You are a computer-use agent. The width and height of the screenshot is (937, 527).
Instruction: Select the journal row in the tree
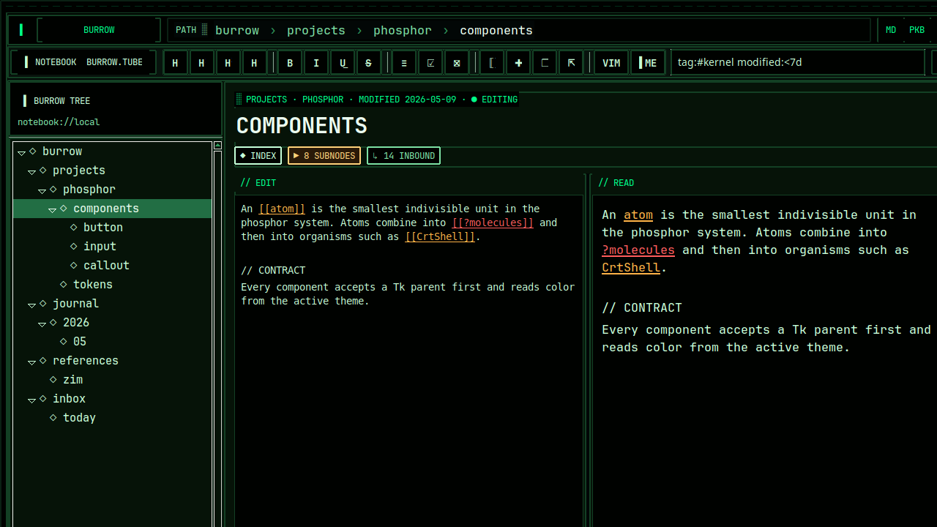[113, 304]
